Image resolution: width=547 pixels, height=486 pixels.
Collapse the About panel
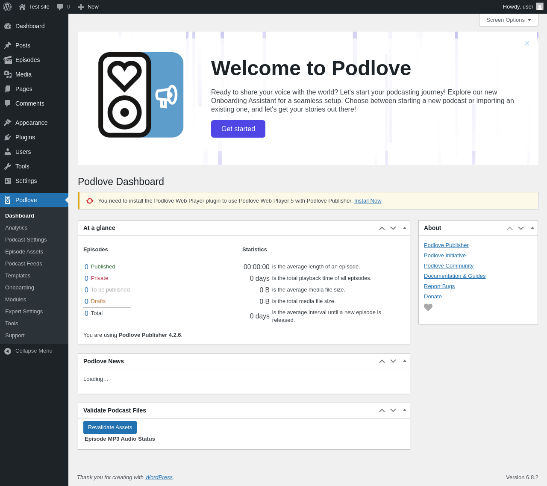(x=532, y=228)
